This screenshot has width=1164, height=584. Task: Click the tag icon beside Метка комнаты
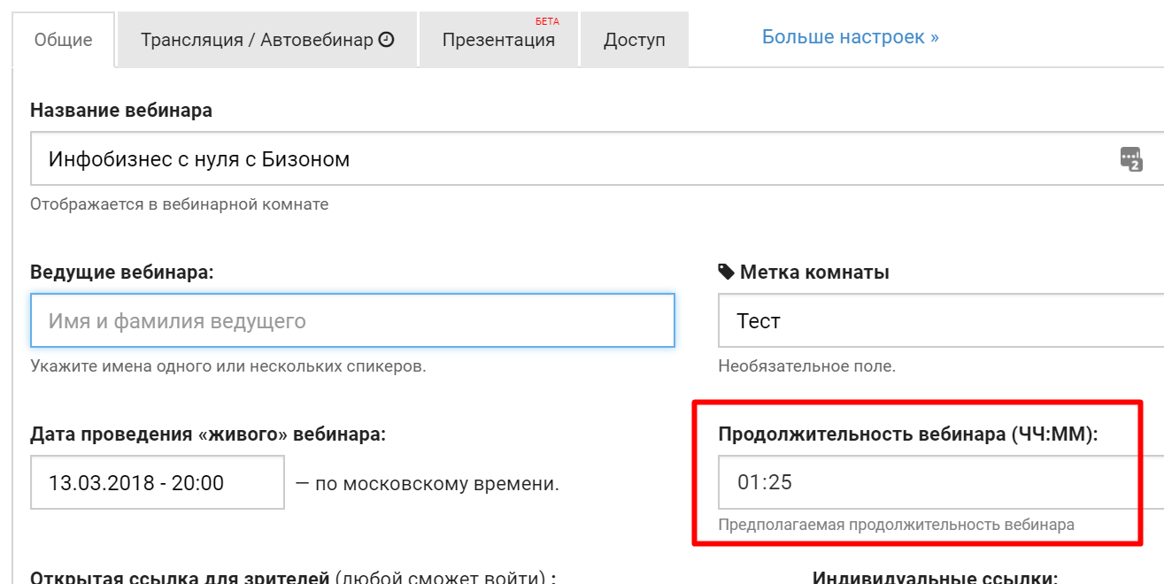(x=726, y=272)
